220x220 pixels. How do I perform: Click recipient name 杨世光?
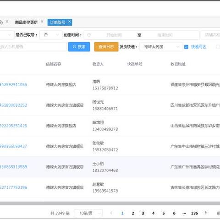(x=98, y=102)
